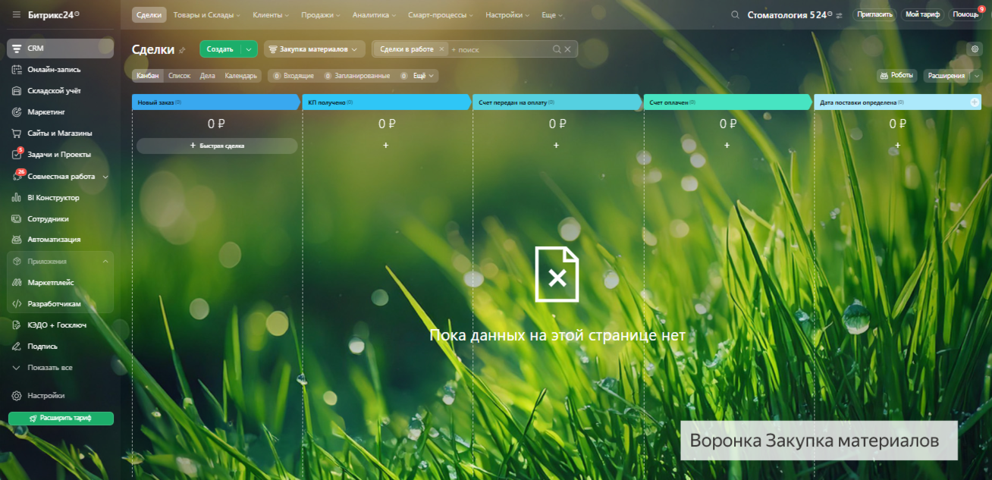Click the Совместная работа icon with badge 26

tap(17, 176)
